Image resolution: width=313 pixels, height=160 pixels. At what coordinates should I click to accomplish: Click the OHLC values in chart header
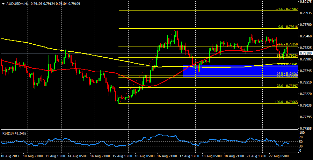coord(55,4)
